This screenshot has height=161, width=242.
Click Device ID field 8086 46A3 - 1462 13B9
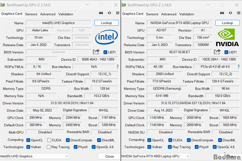pos(98,59)
